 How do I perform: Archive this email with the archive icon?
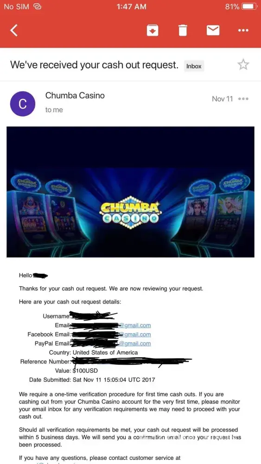[x=153, y=30]
